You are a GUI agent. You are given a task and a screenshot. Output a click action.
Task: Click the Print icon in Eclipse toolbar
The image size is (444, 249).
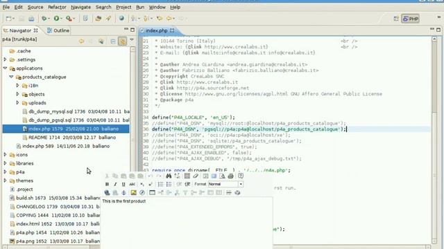point(31,19)
